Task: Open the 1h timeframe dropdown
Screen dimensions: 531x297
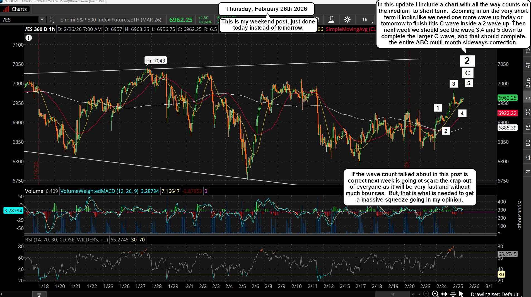Action: tap(365, 20)
